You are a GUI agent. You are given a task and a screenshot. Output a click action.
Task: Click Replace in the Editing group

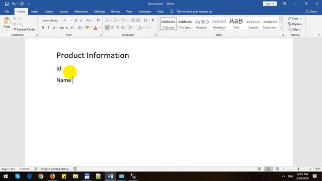(295, 24)
